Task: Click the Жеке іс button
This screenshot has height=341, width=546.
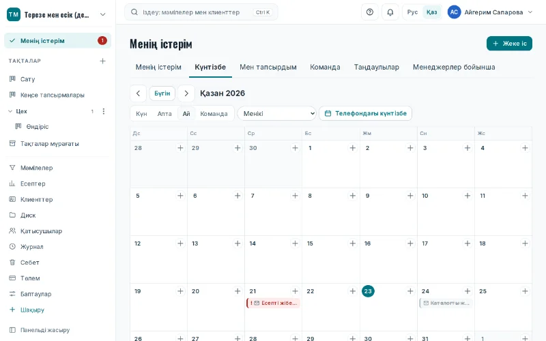Action: [509, 44]
